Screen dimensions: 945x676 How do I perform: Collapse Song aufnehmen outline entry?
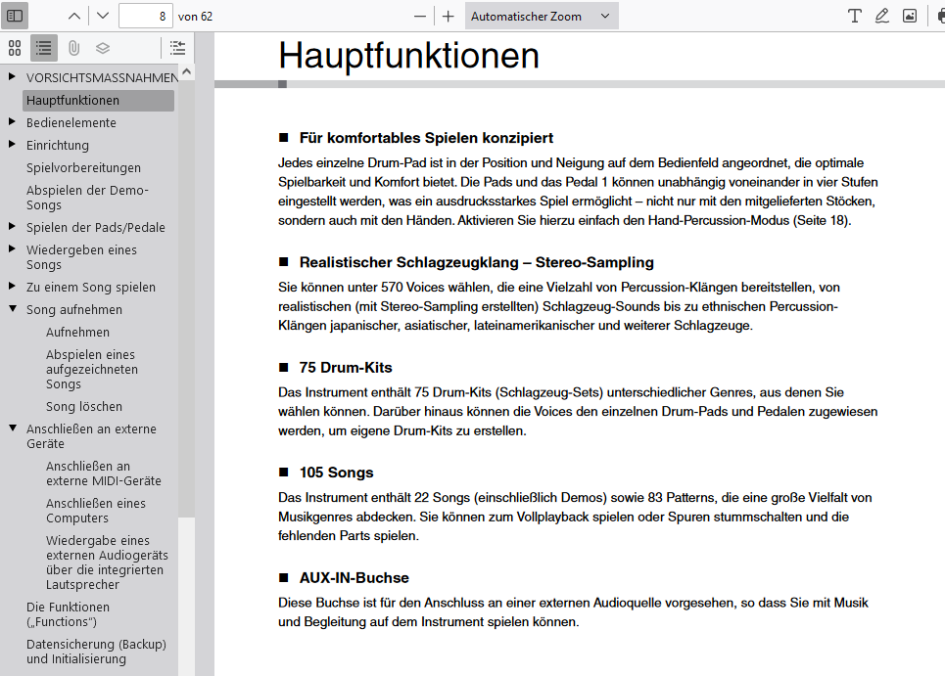point(12,308)
